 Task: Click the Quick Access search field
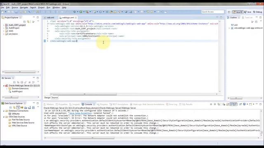213,12
